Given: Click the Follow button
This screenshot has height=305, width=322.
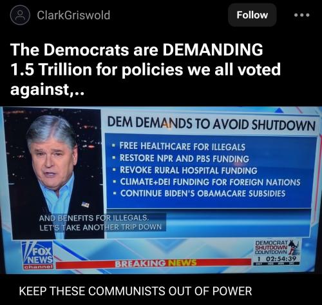Looking at the screenshot, I should (x=252, y=15).
